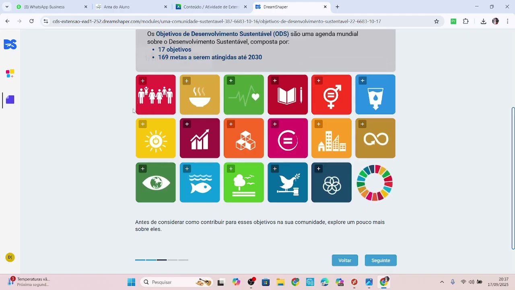The image size is (515, 290).
Task: Open the Zero Hunger bowl tile
Action: click(x=200, y=94)
